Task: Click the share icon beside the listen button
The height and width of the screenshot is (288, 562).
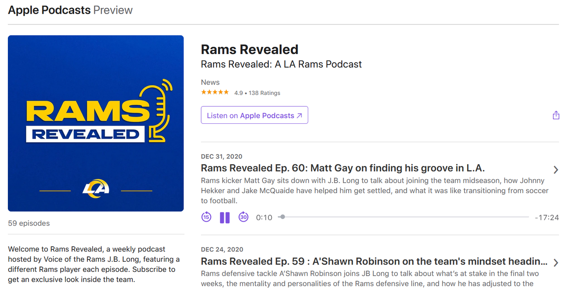Action: click(x=556, y=115)
